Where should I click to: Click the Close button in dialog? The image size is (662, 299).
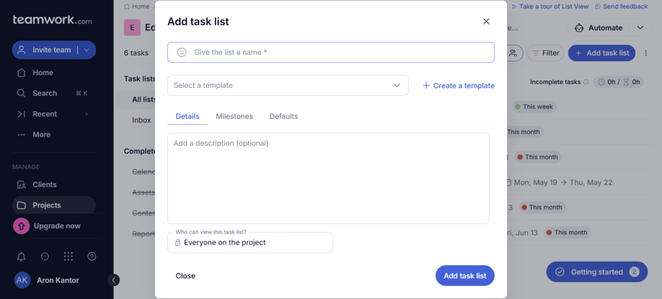tap(186, 276)
